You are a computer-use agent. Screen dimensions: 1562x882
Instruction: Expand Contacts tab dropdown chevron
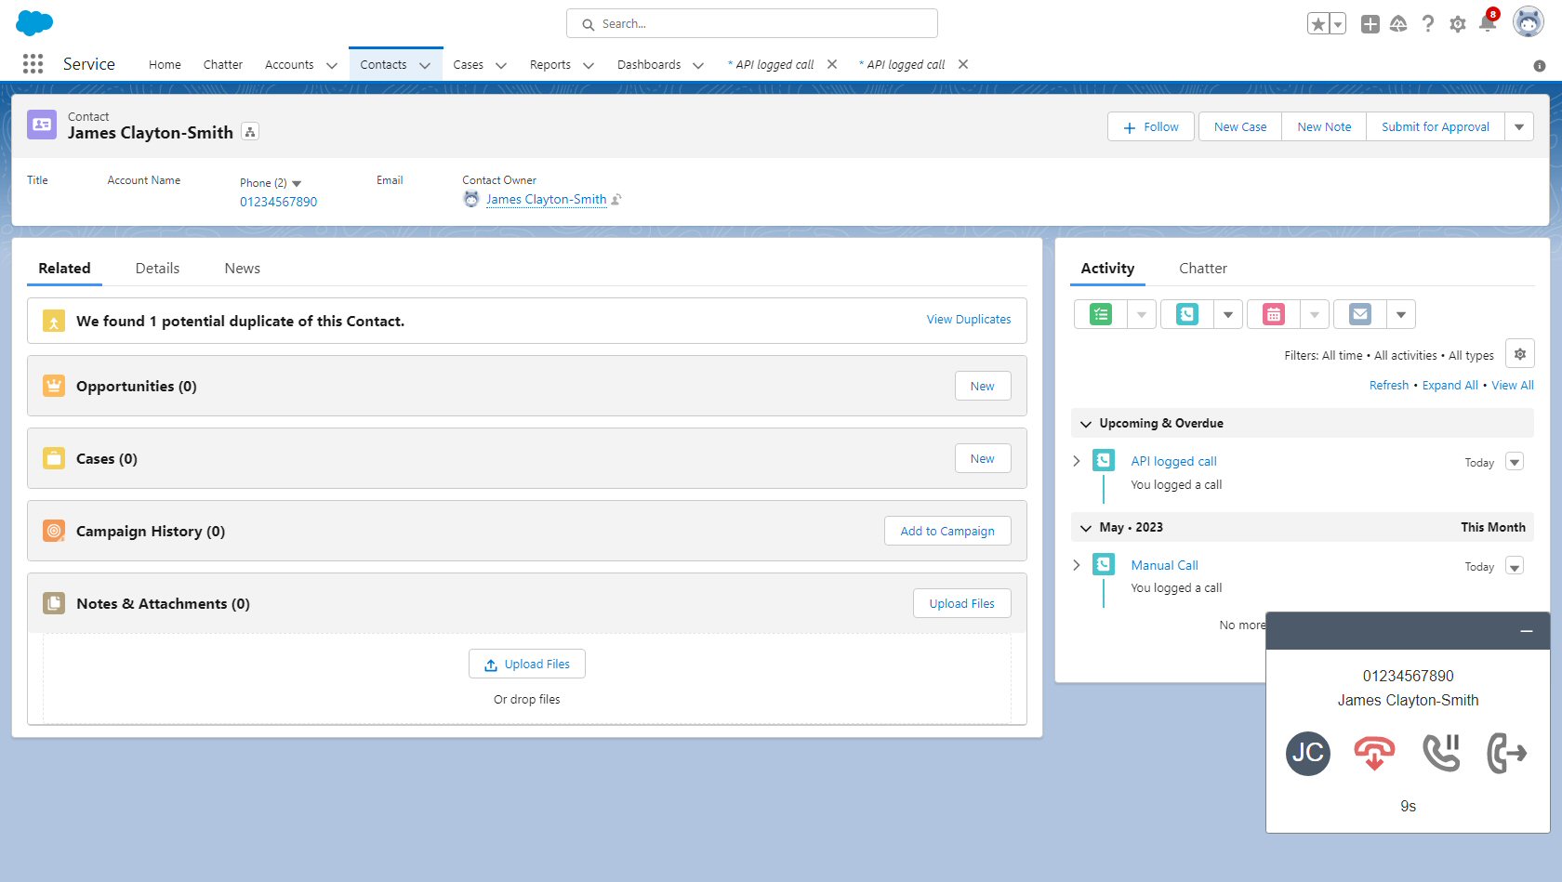(x=425, y=65)
